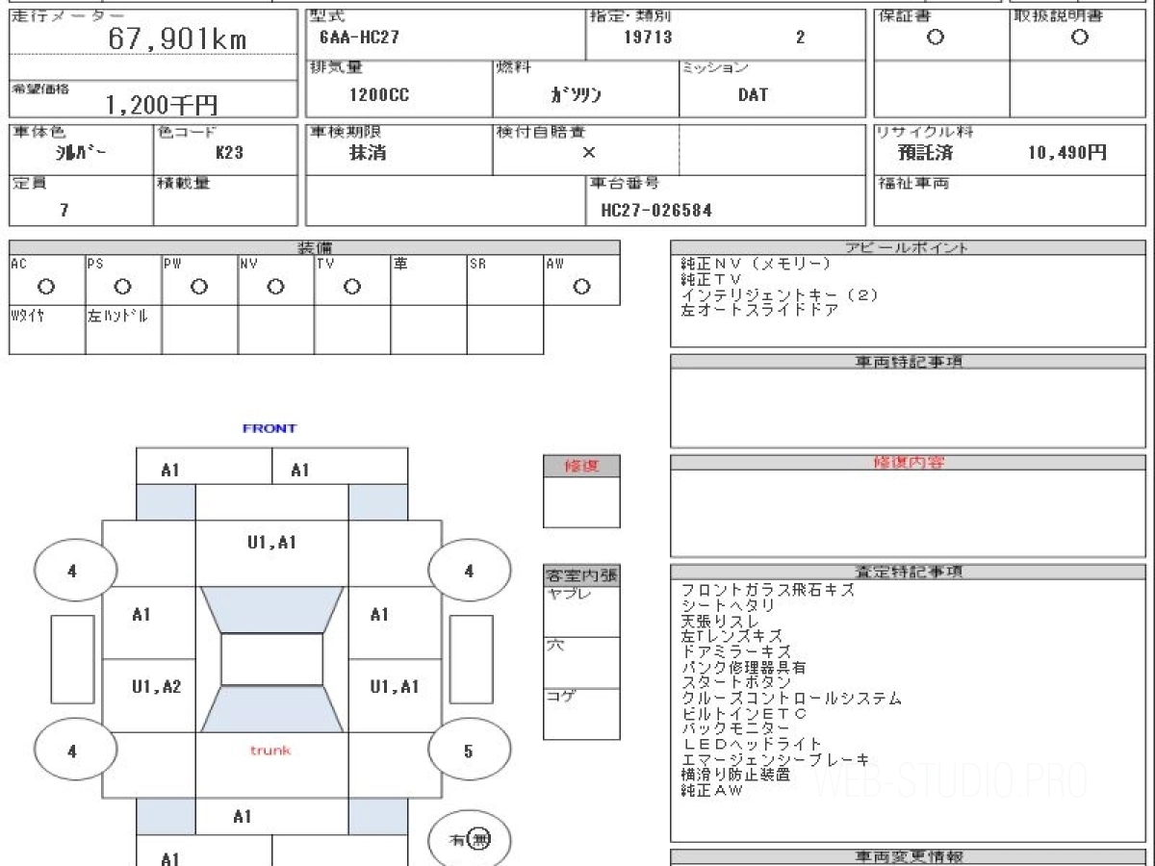
Task: Click the circle in the AW equipment cell
Action: [581, 287]
